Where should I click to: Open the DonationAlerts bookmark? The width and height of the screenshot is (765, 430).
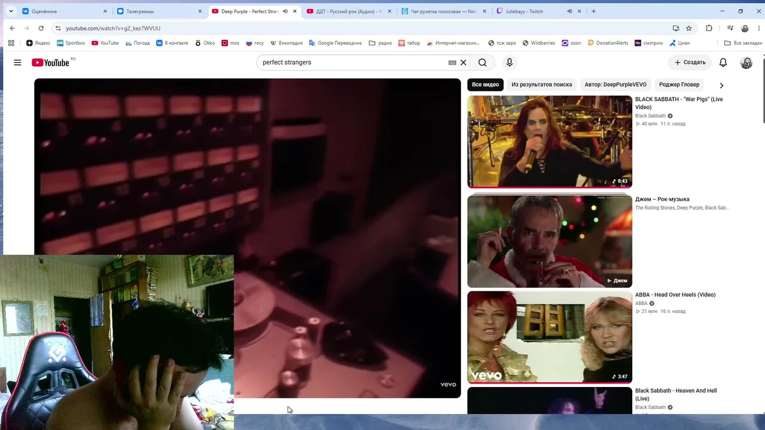(x=608, y=43)
